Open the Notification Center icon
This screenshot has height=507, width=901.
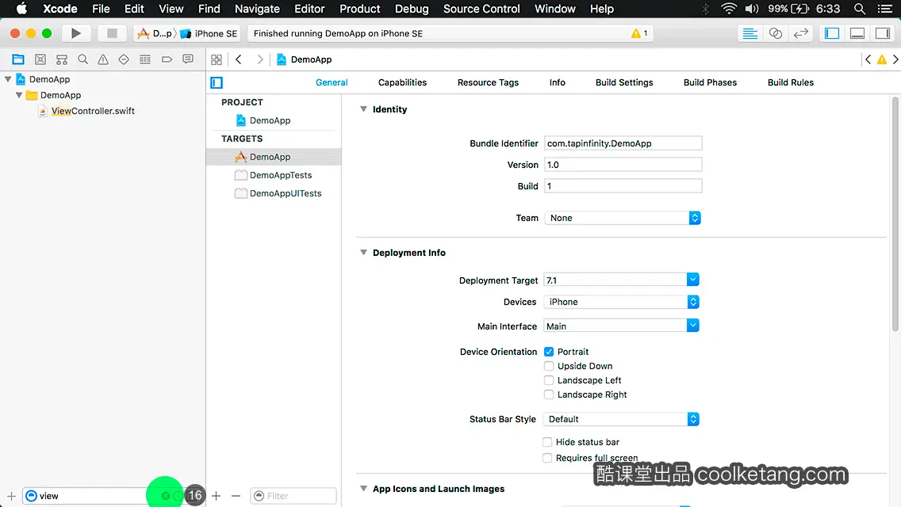point(885,9)
